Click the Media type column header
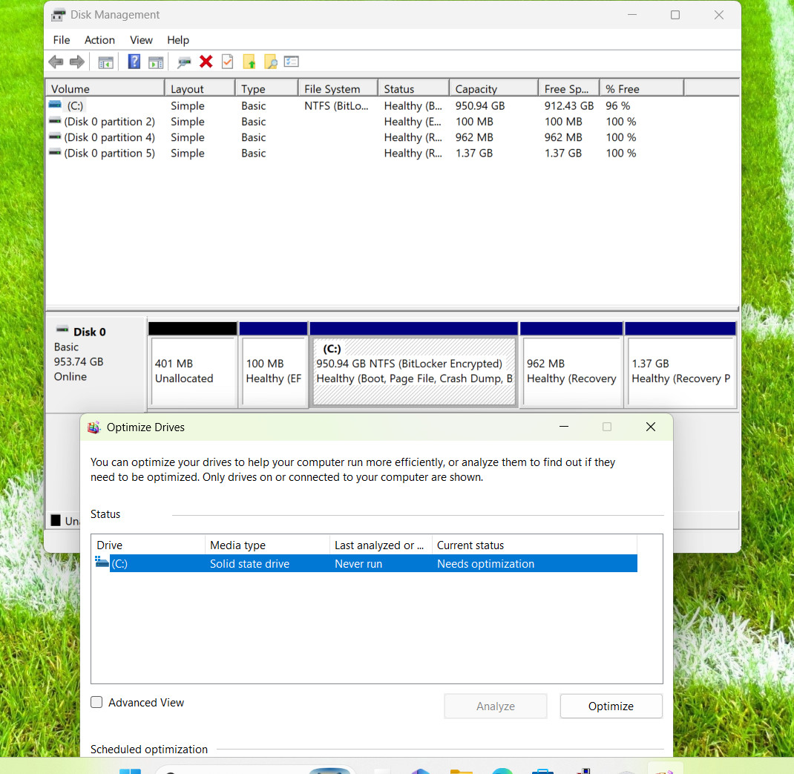The height and width of the screenshot is (774, 794). 267,545
